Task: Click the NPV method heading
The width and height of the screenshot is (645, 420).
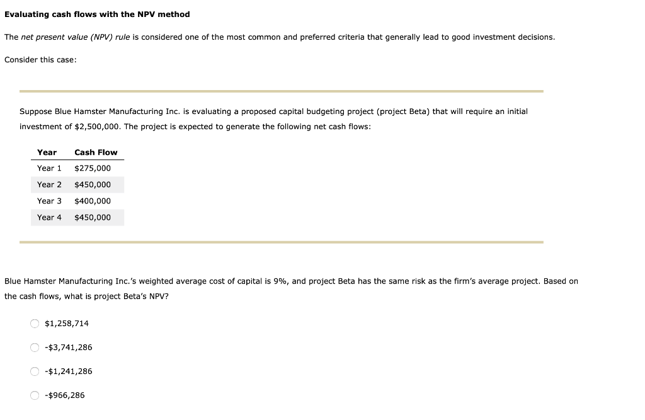Action: 97,14
